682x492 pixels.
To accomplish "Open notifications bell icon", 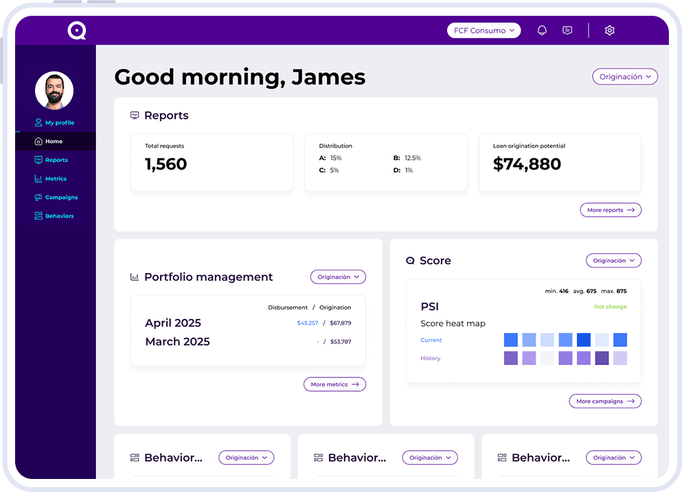I will pos(541,30).
